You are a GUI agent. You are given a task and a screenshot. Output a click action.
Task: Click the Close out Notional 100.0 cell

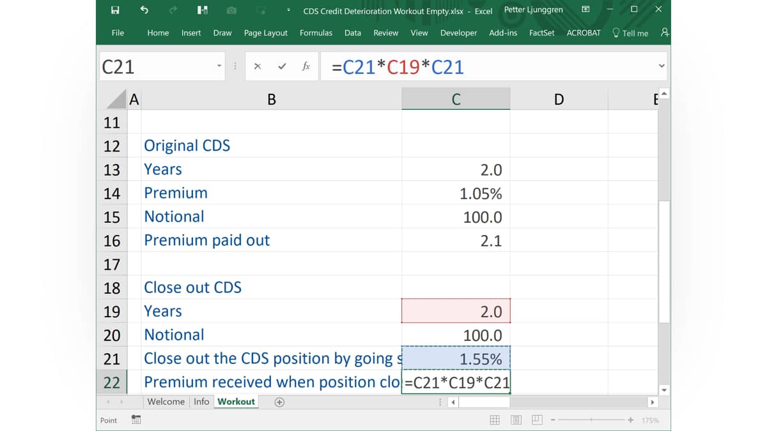[x=456, y=335]
